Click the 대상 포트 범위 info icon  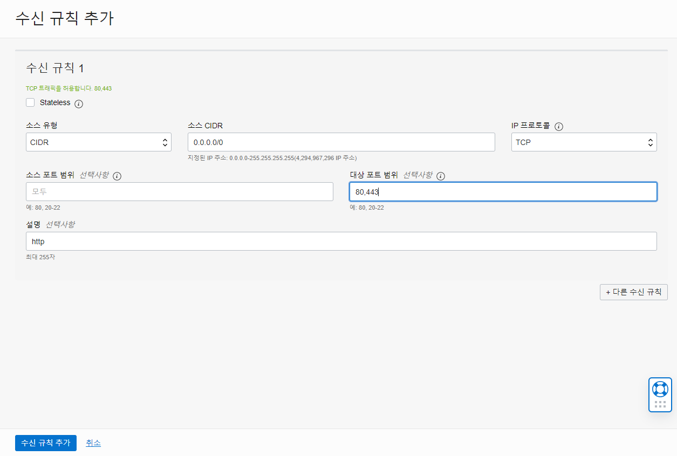tap(441, 176)
